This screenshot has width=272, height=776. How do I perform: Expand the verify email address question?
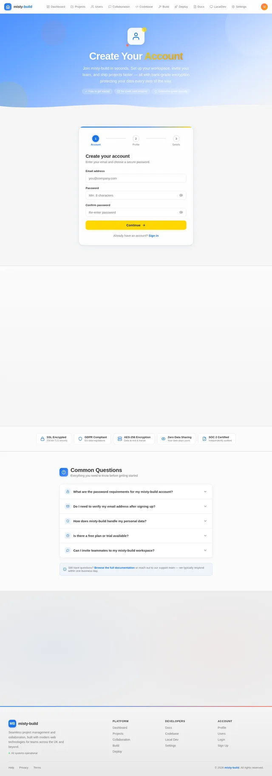click(136, 506)
